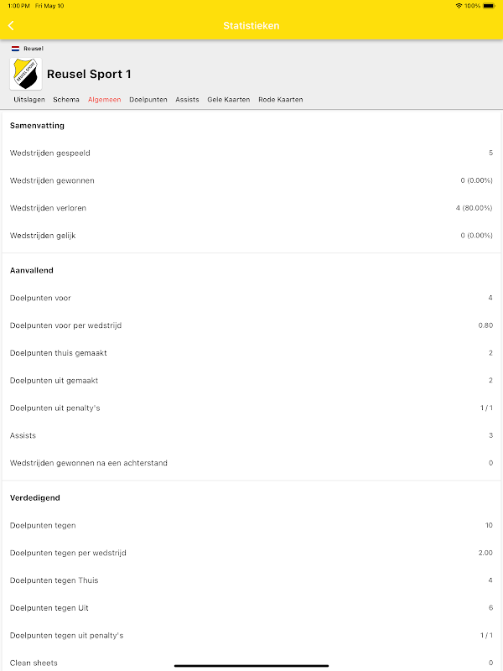This screenshot has height=671, width=503.
Task: Switch to the Schema tab
Action: [x=66, y=100]
